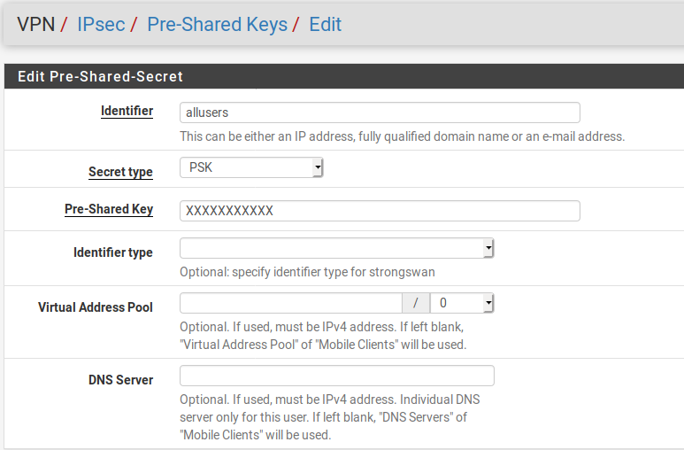Click into the Pre-Shared Key field

pos(380,211)
